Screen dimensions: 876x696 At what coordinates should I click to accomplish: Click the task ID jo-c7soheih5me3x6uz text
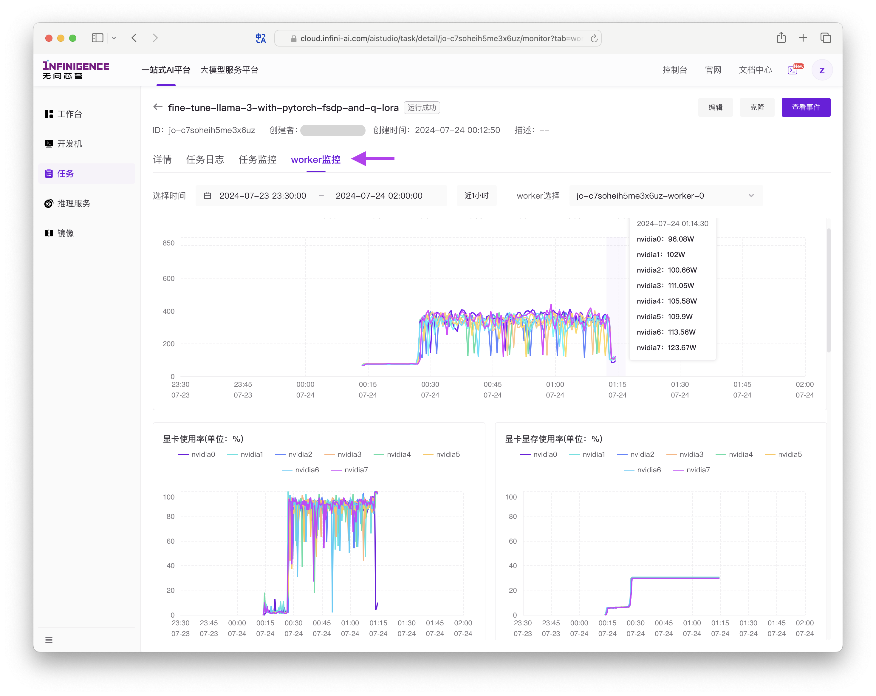[212, 130]
